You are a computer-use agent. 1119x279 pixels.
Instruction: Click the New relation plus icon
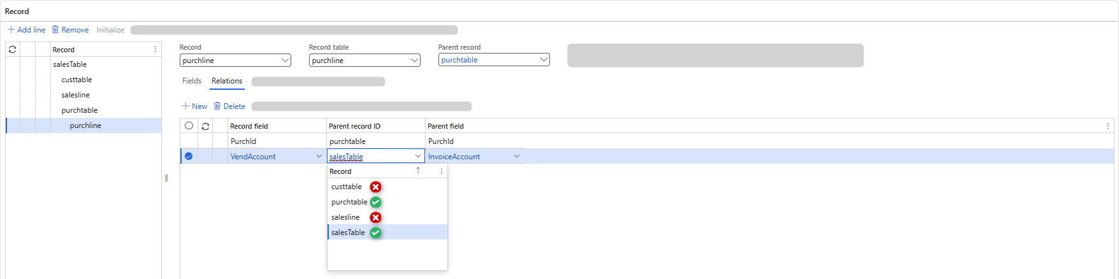(185, 106)
